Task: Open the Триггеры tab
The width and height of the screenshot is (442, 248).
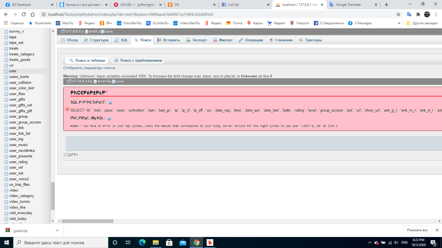Action: point(311,40)
